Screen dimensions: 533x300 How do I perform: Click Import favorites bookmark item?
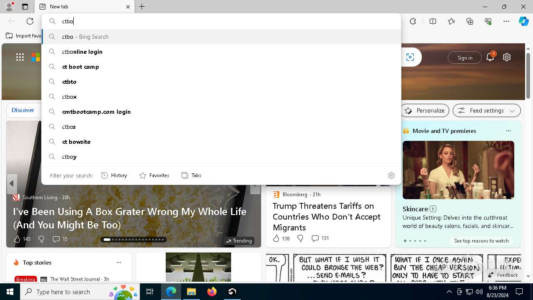pyautogui.click(x=24, y=36)
